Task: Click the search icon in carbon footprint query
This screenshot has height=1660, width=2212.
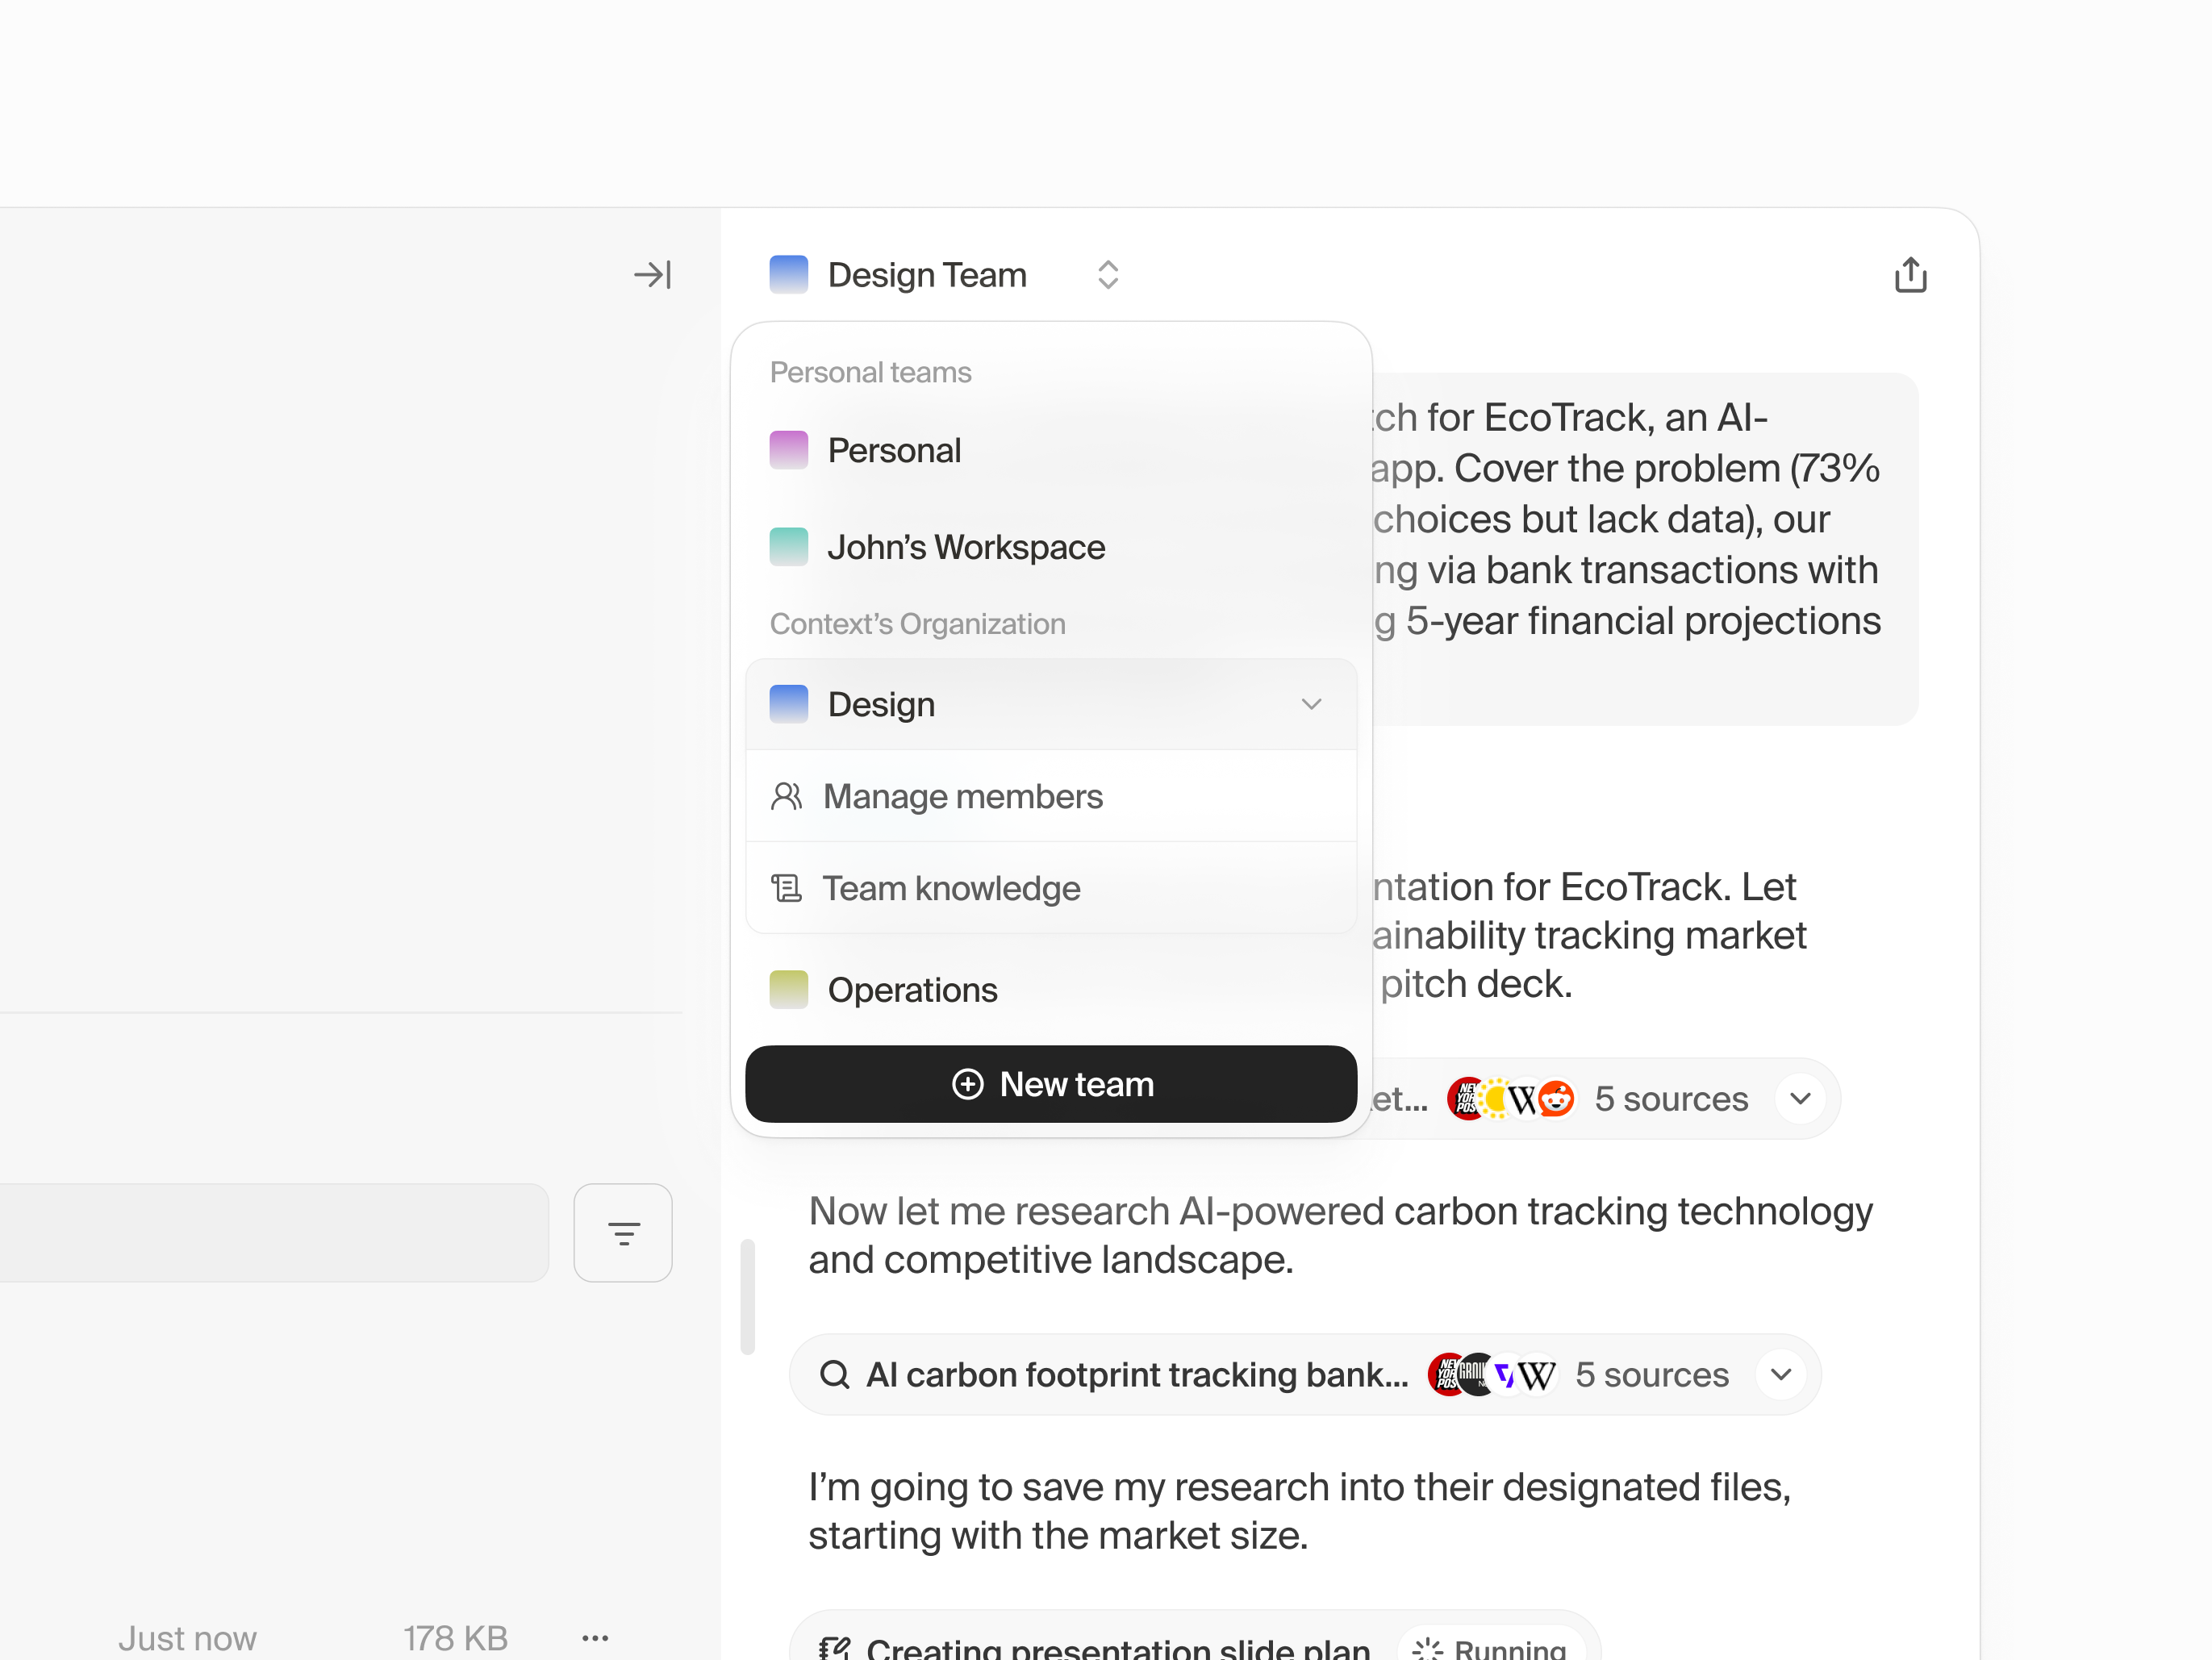Action: [835, 1375]
